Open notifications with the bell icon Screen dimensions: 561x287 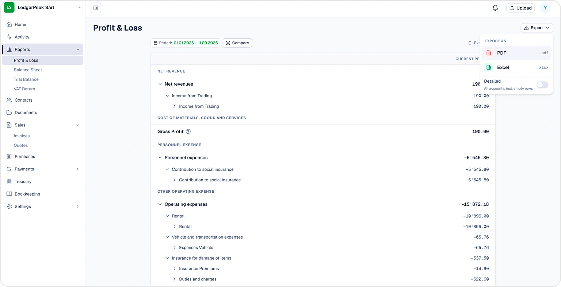(x=495, y=8)
